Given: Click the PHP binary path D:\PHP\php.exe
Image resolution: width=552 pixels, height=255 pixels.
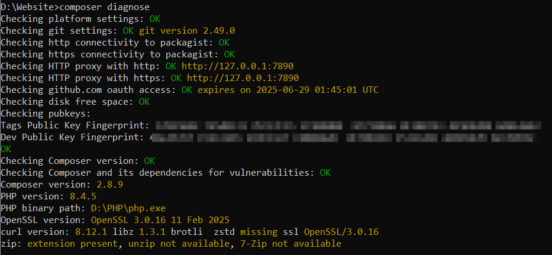Looking at the screenshot, I should [x=128, y=208].
